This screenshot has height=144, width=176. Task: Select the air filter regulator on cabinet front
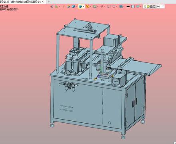point(69,86)
